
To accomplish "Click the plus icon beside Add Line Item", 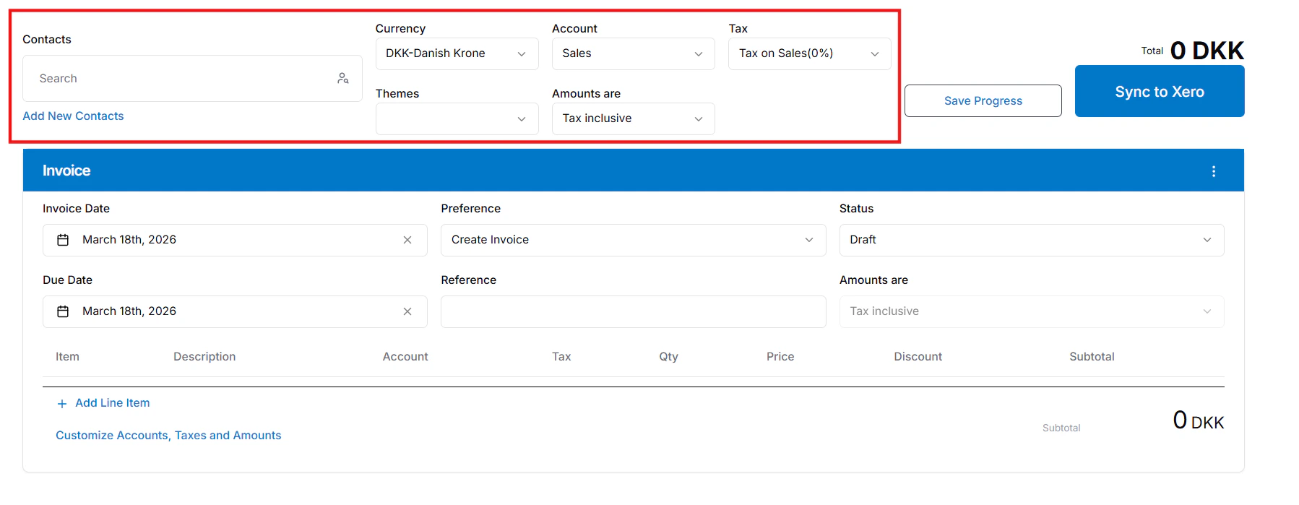I will 62,404.
